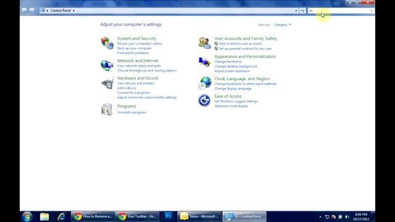Show hidden system tray icons
395x222 pixels.
[x=320, y=216]
